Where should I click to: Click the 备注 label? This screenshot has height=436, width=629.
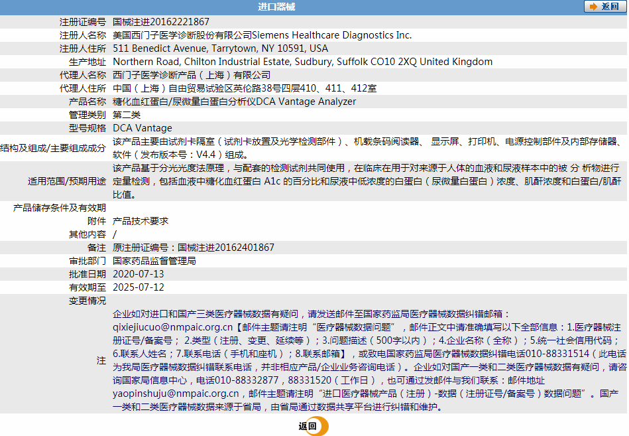(x=97, y=248)
